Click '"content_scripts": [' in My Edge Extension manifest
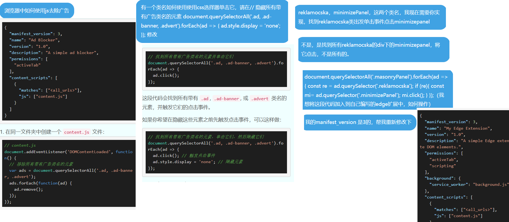 click(x=449, y=197)
